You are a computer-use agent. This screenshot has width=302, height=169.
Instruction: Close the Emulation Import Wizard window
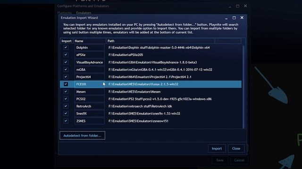point(242,18)
